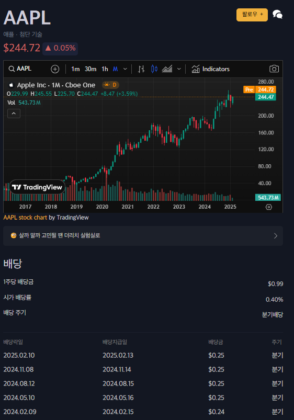Click the Vol 543.73M legend
The width and height of the screenshot is (294, 420).
(x=24, y=103)
